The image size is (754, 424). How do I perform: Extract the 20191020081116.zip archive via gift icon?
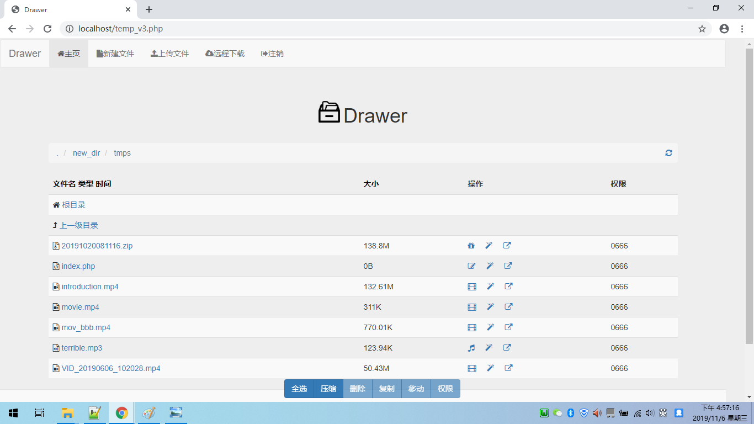[x=471, y=246]
